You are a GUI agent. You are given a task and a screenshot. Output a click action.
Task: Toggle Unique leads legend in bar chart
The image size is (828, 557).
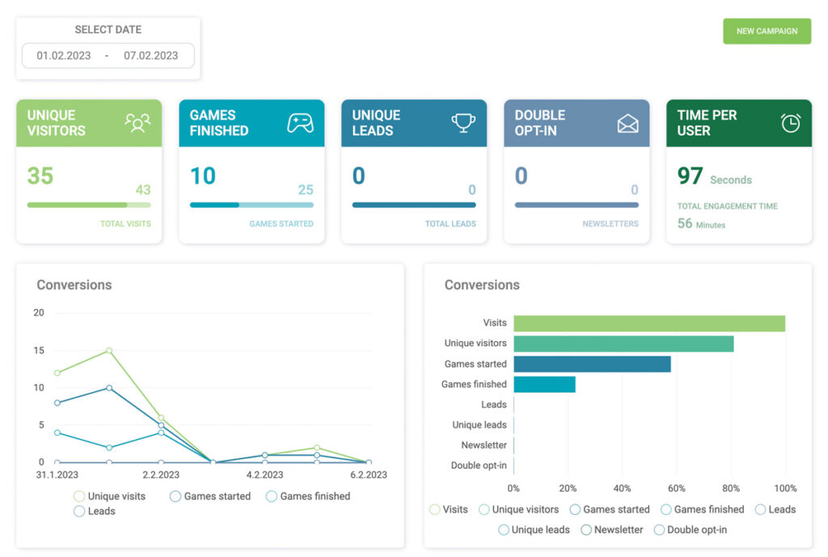pyautogui.click(x=534, y=530)
